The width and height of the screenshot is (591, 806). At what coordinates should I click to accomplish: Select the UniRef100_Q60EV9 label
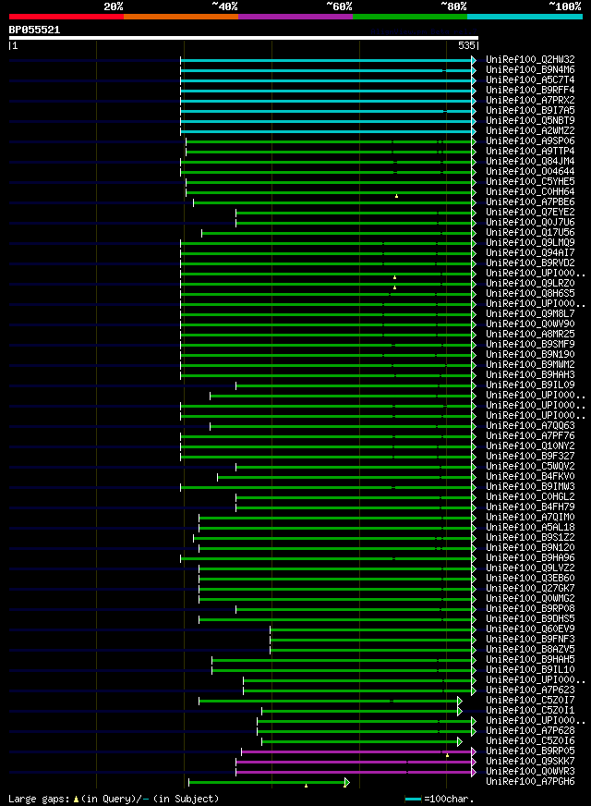[x=530, y=629]
